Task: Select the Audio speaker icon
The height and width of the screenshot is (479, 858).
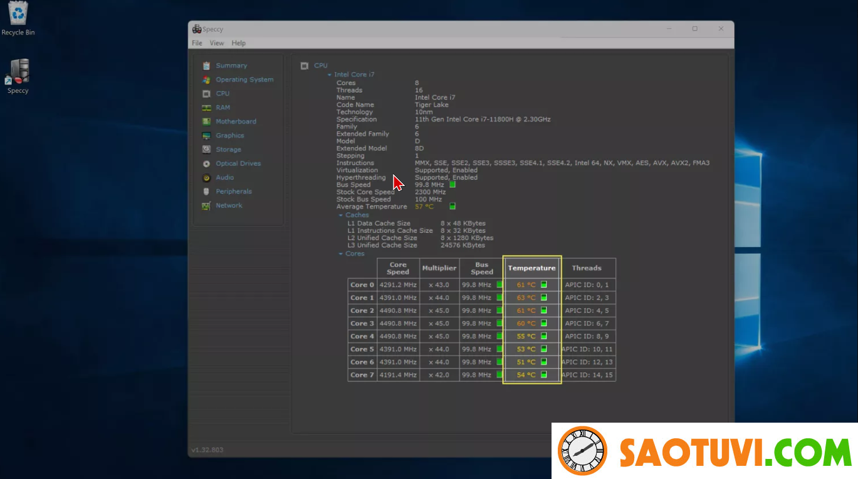Action: [x=206, y=178]
